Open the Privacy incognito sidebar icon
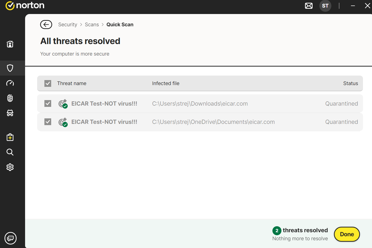Viewport: 372px width, 248px height. tap(10, 113)
